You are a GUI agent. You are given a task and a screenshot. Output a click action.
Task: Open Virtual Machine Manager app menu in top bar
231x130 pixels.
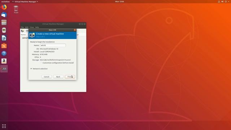click(x=25, y=1)
